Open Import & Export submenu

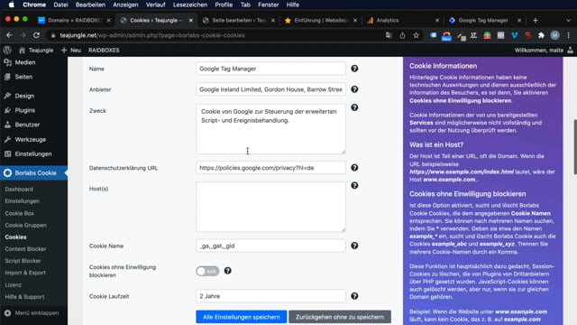25,273
